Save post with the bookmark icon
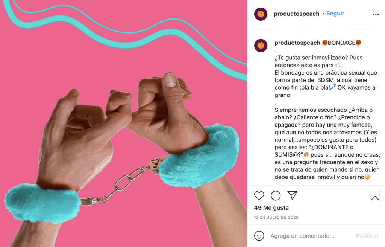 375,195
